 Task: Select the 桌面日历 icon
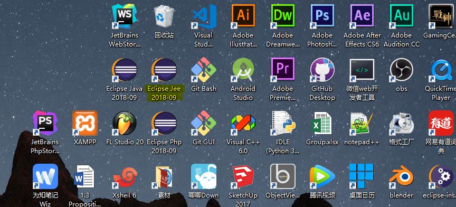point(362,176)
